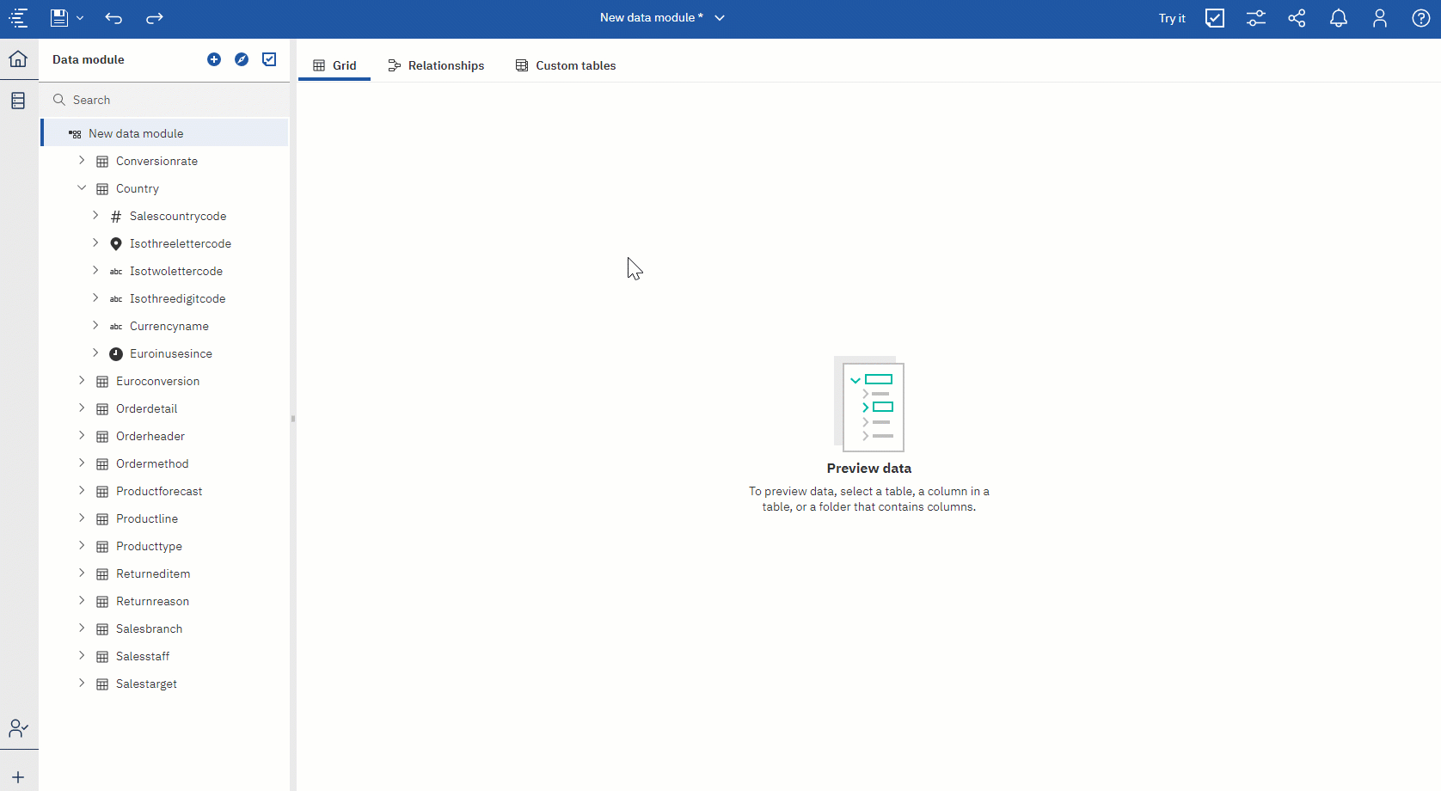Expand the Ordermethod table

click(82, 463)
